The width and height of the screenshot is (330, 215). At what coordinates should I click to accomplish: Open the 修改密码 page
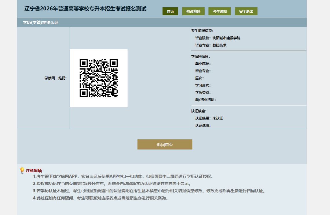click(x=193, y=11)
